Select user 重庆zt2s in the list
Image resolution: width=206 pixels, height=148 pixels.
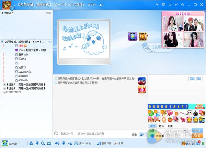point(22,54)
